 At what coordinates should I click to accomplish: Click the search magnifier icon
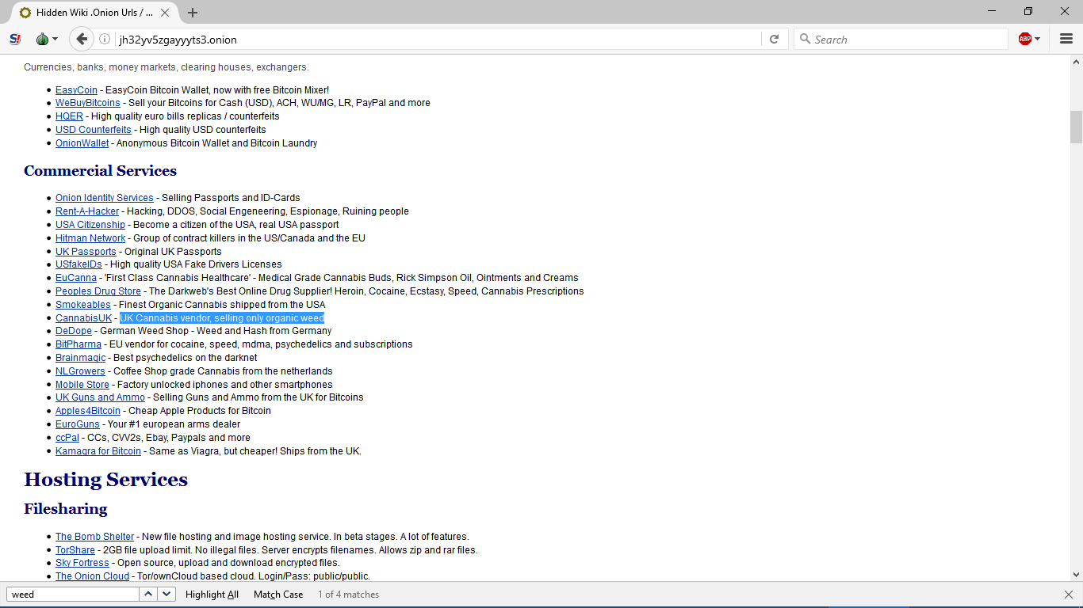(x=805, y=39)
